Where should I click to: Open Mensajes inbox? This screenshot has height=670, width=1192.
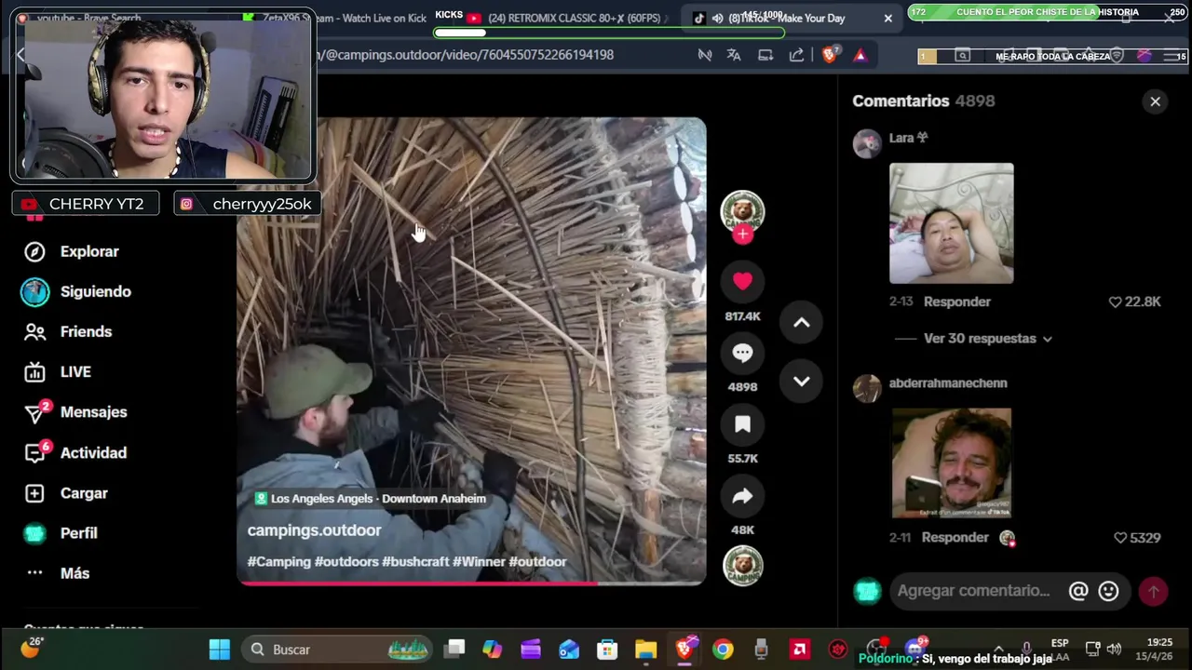coord(75,411)
